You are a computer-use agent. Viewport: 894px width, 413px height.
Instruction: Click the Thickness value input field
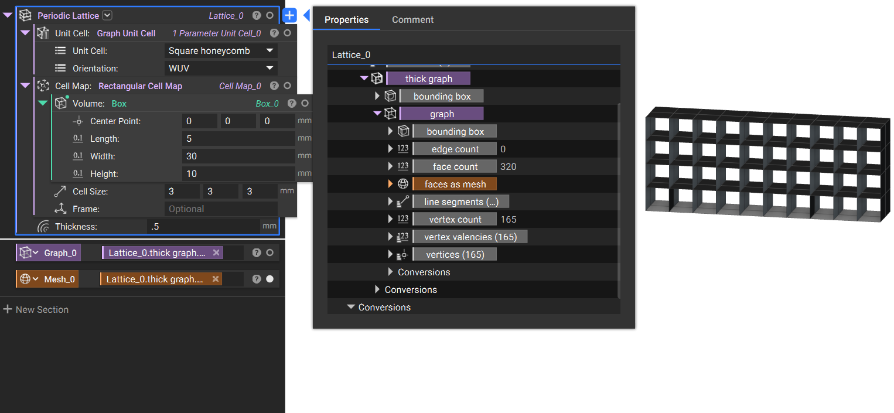(203, 227)
